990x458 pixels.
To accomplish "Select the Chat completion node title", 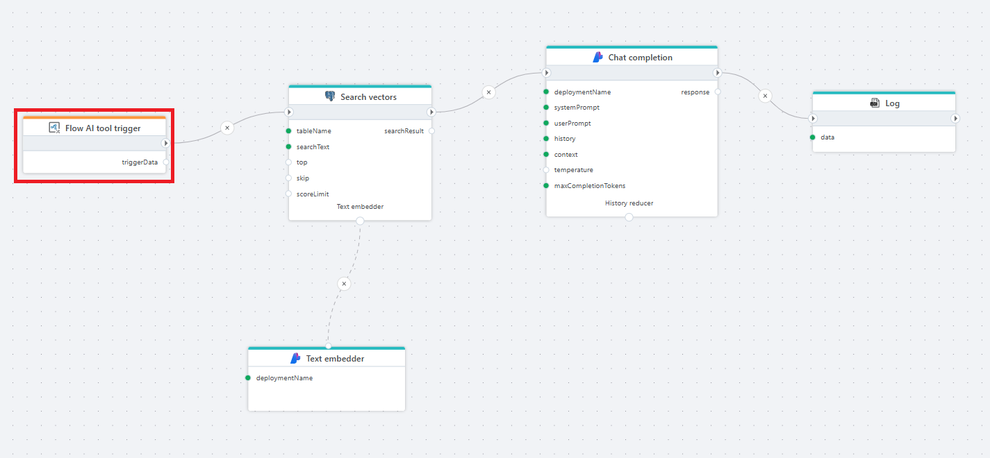I will [x=640, y=58].
